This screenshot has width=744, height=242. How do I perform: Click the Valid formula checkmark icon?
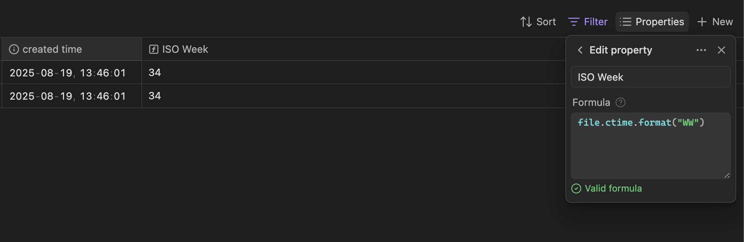[x=576, y=188]
